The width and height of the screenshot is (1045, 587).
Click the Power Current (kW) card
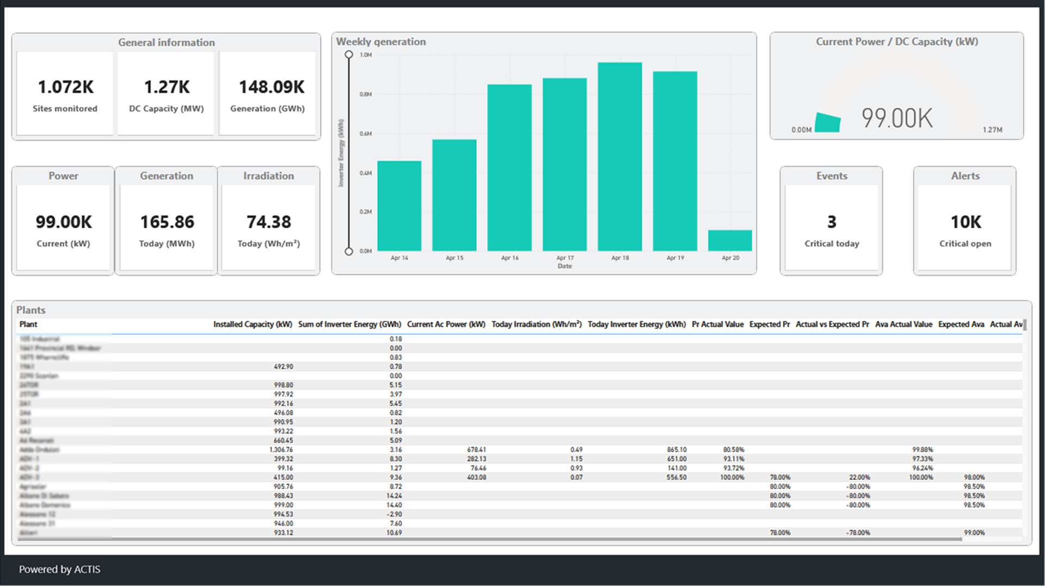(x=63, y=227)
